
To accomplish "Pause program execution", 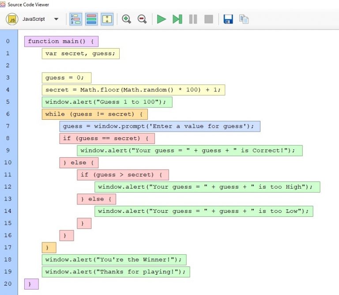I will tap(193, 19).
